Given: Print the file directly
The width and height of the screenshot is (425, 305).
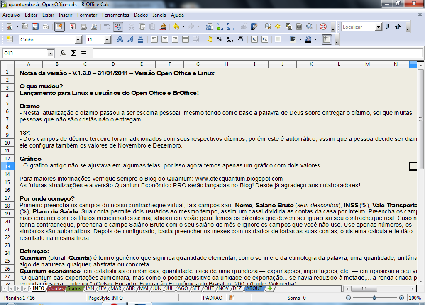Looking at the screenshot, I should click(83, 27).
